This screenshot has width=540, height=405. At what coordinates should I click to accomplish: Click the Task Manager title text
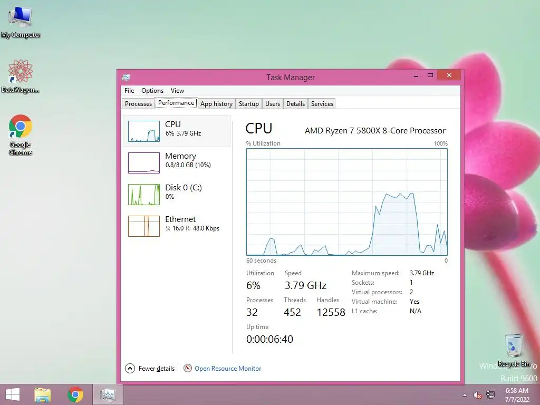click(x=291, y=78)
